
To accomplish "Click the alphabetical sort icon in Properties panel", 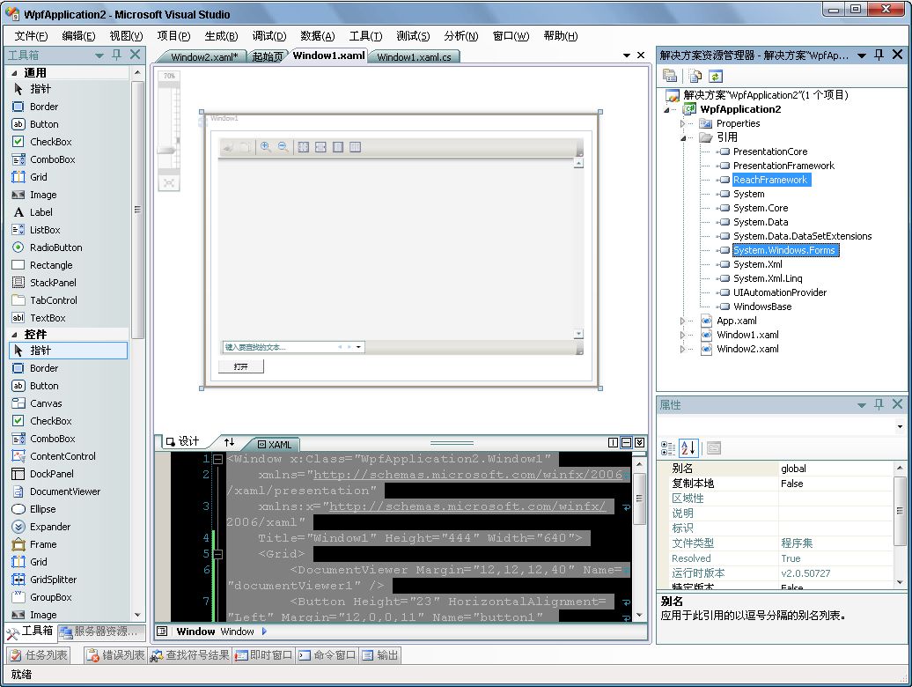I will coord(688,448).
